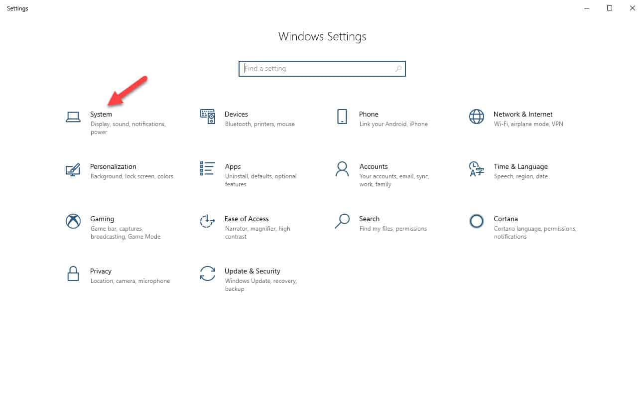
Task: Select the Personalization paintbrush icon
Action: coord(73,169)
